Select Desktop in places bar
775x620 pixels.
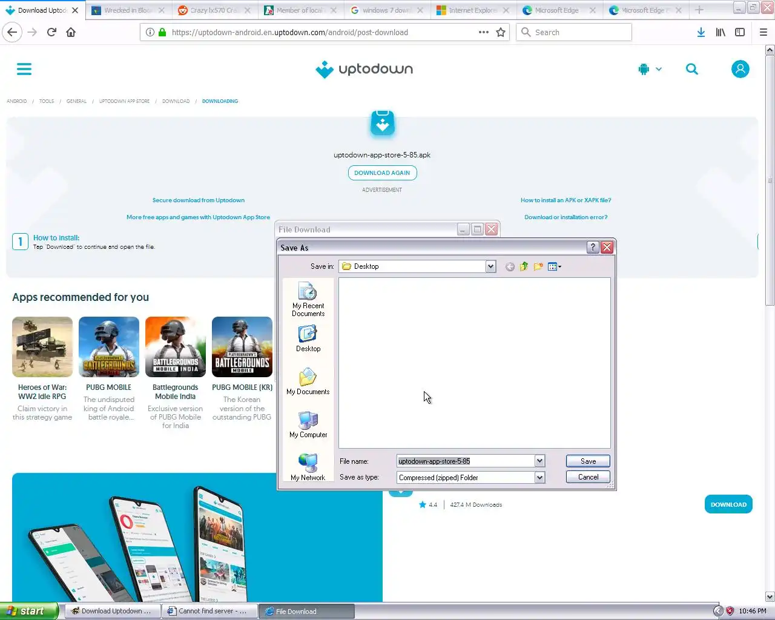click(x=308, y=338)
